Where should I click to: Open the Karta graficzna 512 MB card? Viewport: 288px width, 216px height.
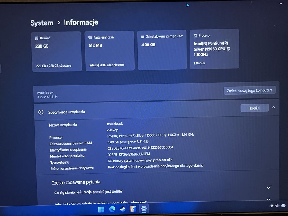[x=110, y=51]
